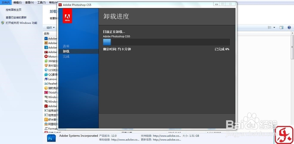Select the 虾米音乐 program icon
The image size is (294, 144).
[46, 119]
